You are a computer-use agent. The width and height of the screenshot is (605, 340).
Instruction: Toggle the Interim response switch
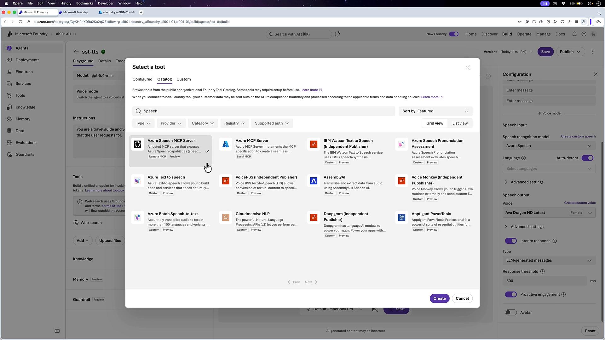511,241
